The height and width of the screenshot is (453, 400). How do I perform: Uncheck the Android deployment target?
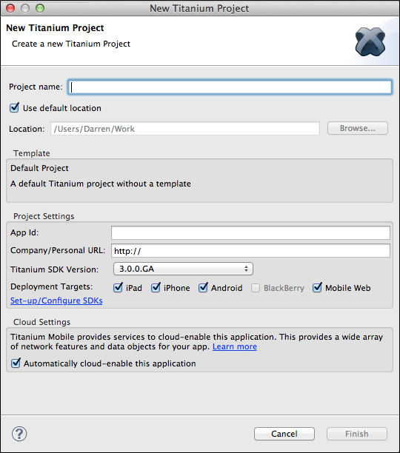[x=203, y=287]
